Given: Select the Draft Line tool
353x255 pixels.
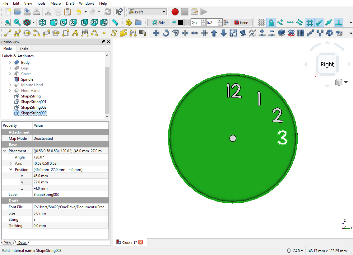Looking at the screenshot, I should tap(8, 33).
